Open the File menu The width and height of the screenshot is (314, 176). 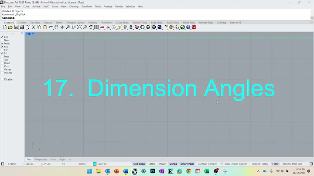pyautogui.click(x=3, y=7)
